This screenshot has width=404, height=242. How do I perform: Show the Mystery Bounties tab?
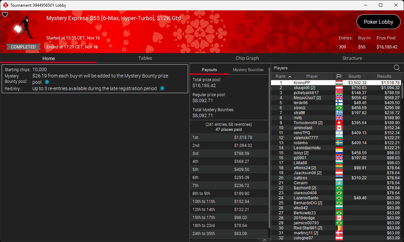point(248,70)
